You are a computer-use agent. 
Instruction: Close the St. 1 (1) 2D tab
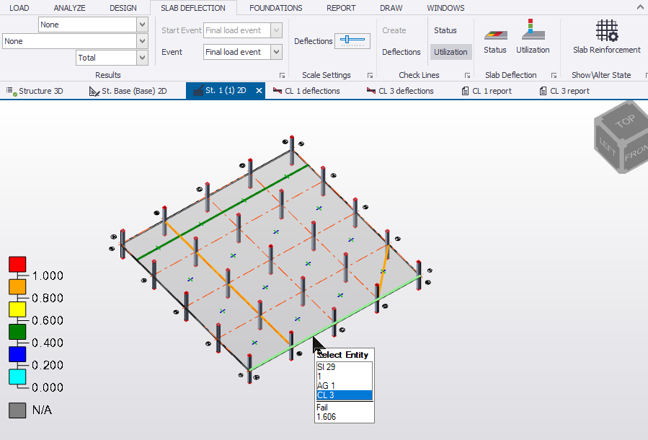coord(258,91)
